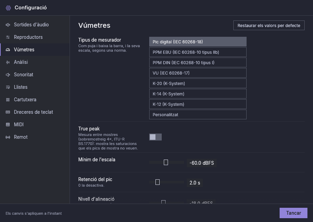Click the playlist icon beside Llistes
The image size is (313, 222).
coord(8,87)
